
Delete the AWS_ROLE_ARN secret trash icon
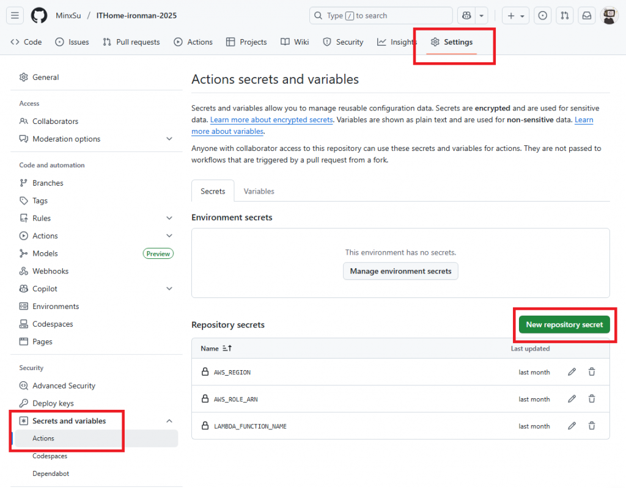click(592, 399)
